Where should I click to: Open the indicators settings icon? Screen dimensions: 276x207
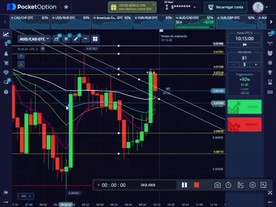tap(66, 39)
